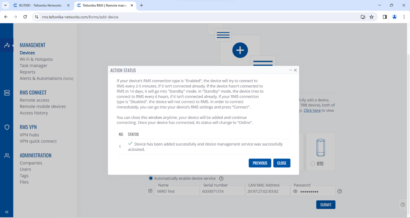Toggle Automatically enable device service checkbox
This screenshot has width=410, height=218.
coord(151,178)
